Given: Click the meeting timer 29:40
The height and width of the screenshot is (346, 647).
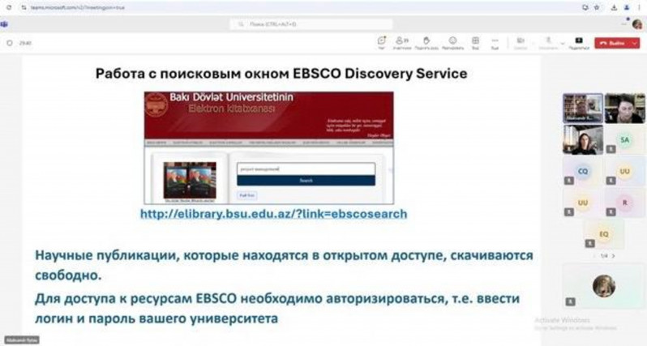Looking at the screenshot, I should click(25, 43).
